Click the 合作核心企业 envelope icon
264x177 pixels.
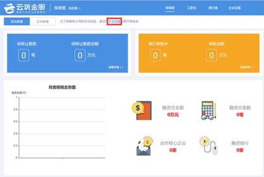pos(144,146)
